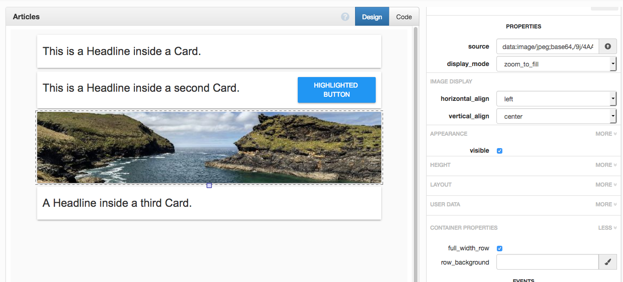
Task: Click the source upload arrow icon
Action: point(608,46)
